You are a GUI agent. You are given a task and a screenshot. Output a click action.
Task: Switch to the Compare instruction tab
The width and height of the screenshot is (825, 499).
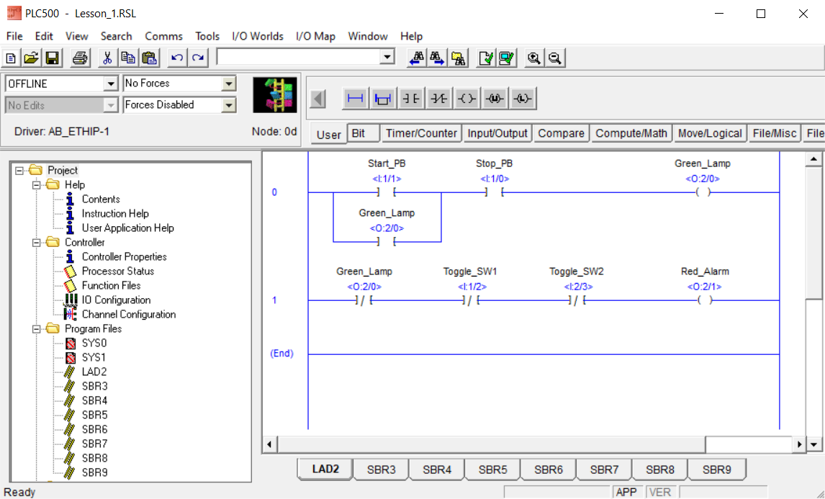pos(561,134)
